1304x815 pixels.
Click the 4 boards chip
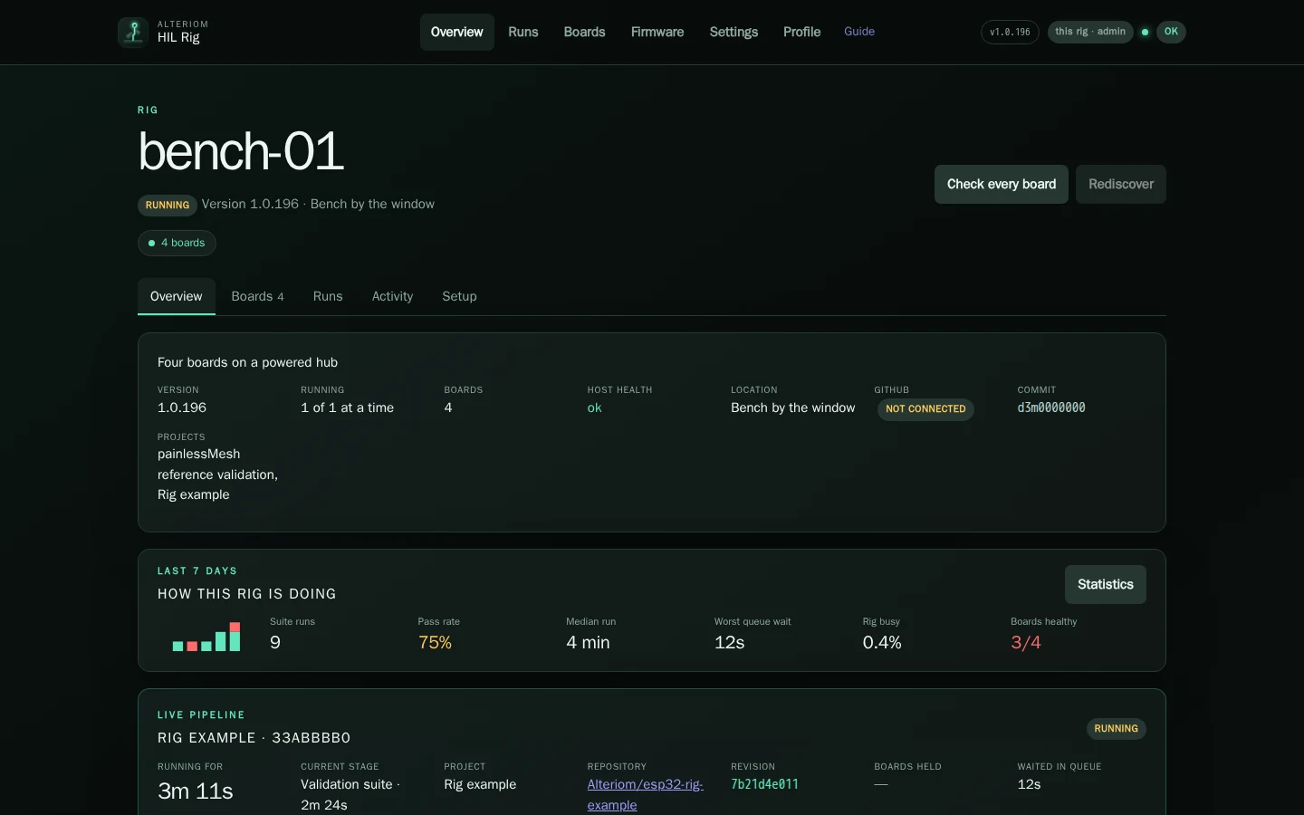[x=177, y=243]
